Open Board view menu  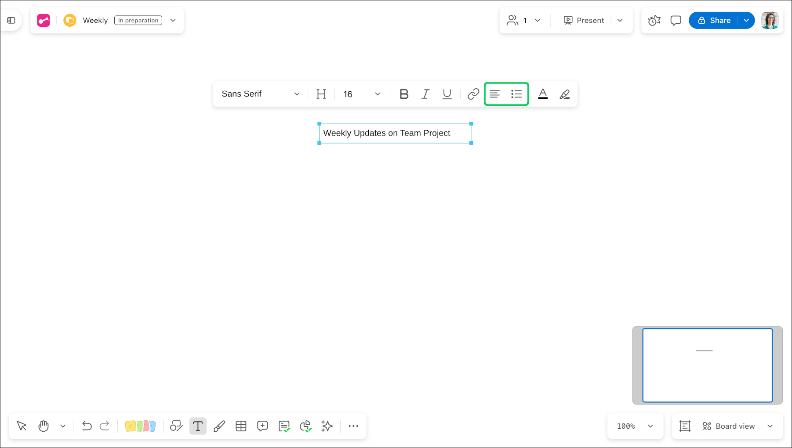(x=738, y=426)
